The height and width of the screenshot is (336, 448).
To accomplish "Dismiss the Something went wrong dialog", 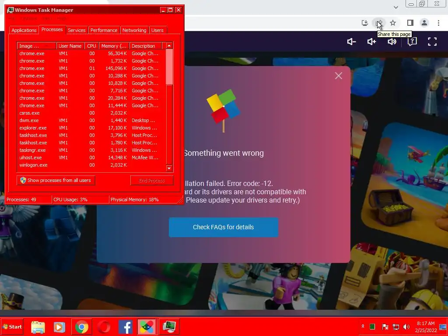I will point(339,76).
